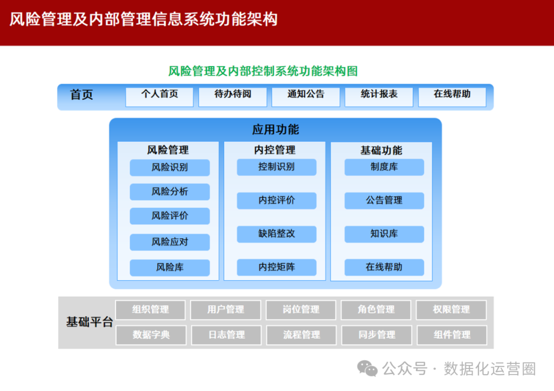Open 在线帮助 in the 首页 bar
The height and width of the screenshot is (391, 554).
[x=452, y=97]
